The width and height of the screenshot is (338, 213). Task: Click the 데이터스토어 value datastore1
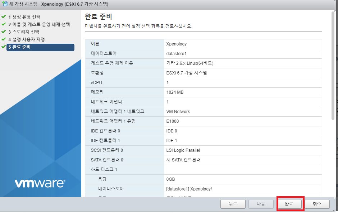[176, 54]
